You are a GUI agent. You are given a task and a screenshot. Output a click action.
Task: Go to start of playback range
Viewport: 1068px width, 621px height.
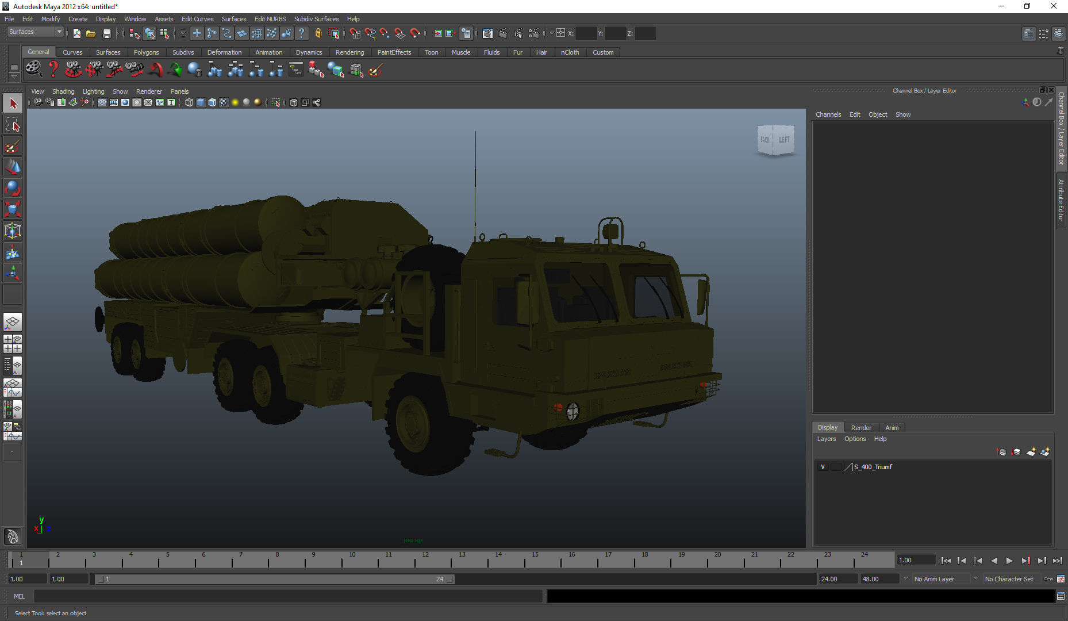946,561
